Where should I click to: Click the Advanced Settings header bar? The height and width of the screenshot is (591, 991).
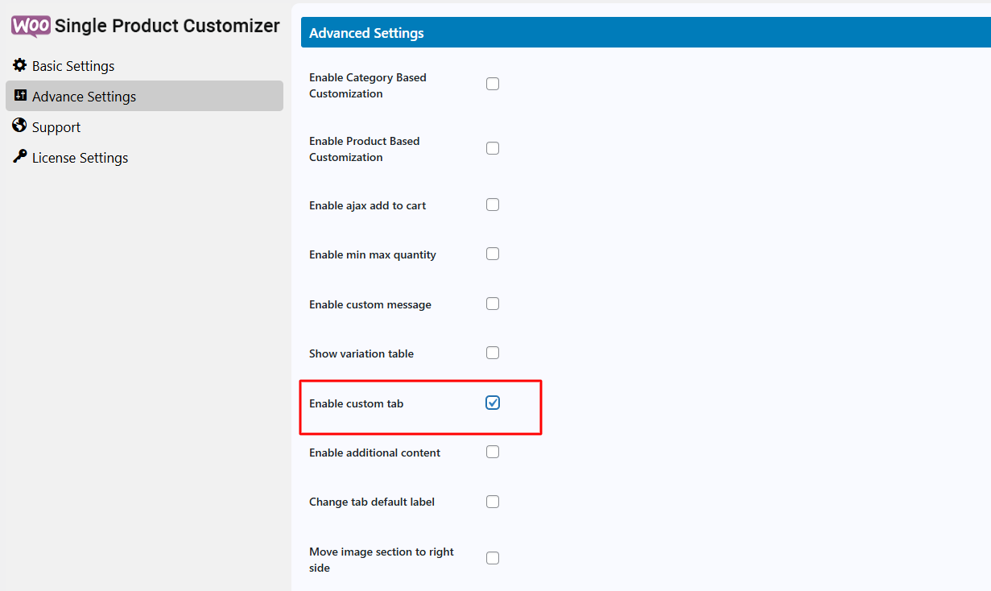pyautogui.click(x=644, y=33)
